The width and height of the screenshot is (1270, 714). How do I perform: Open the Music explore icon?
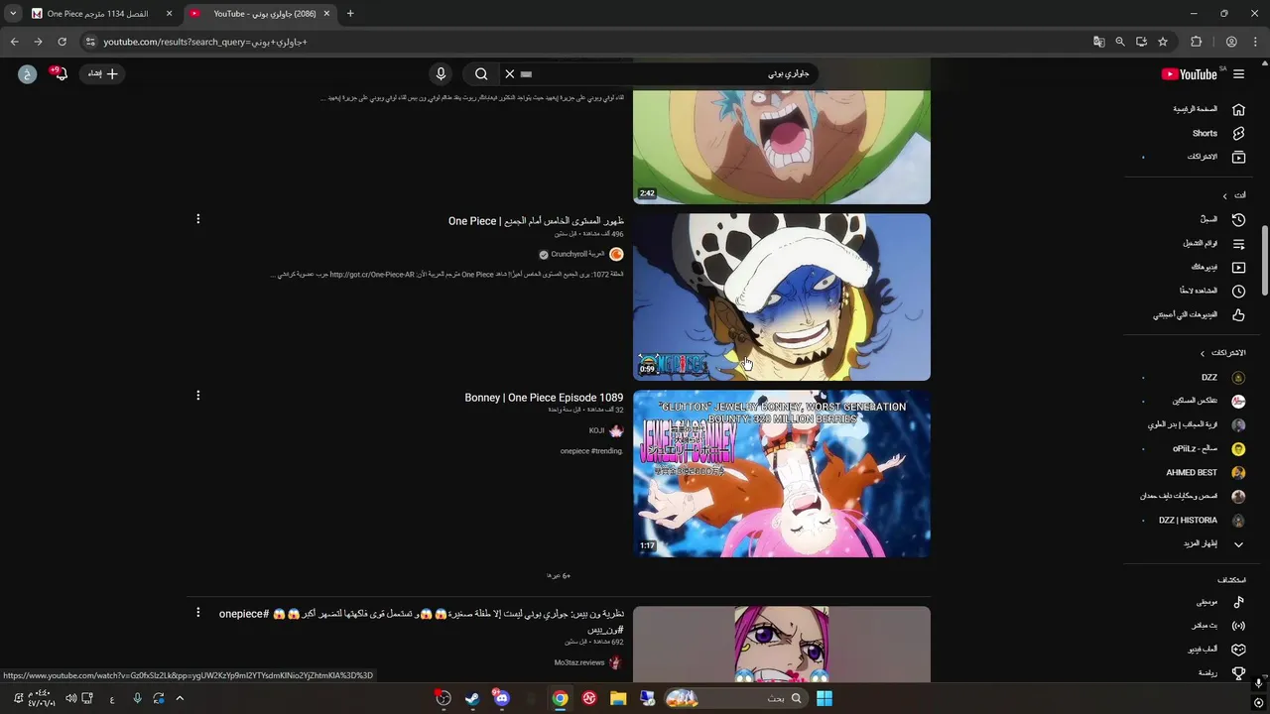(x=1238, y=602)
